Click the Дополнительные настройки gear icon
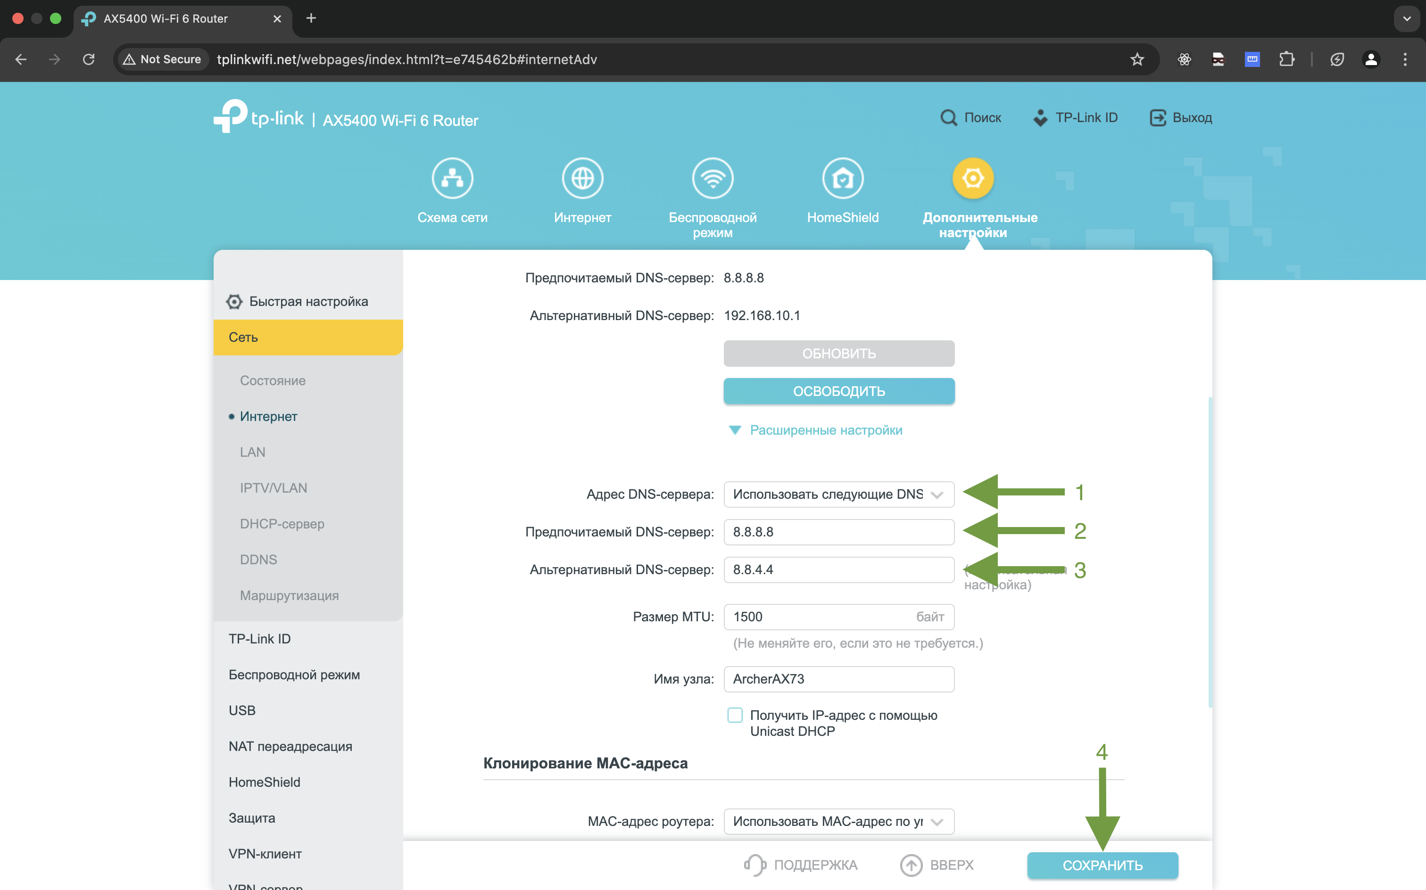Image resolution: width=1426 pixels, height=890 pixels. pyautogui.click(x=973, y=178)
